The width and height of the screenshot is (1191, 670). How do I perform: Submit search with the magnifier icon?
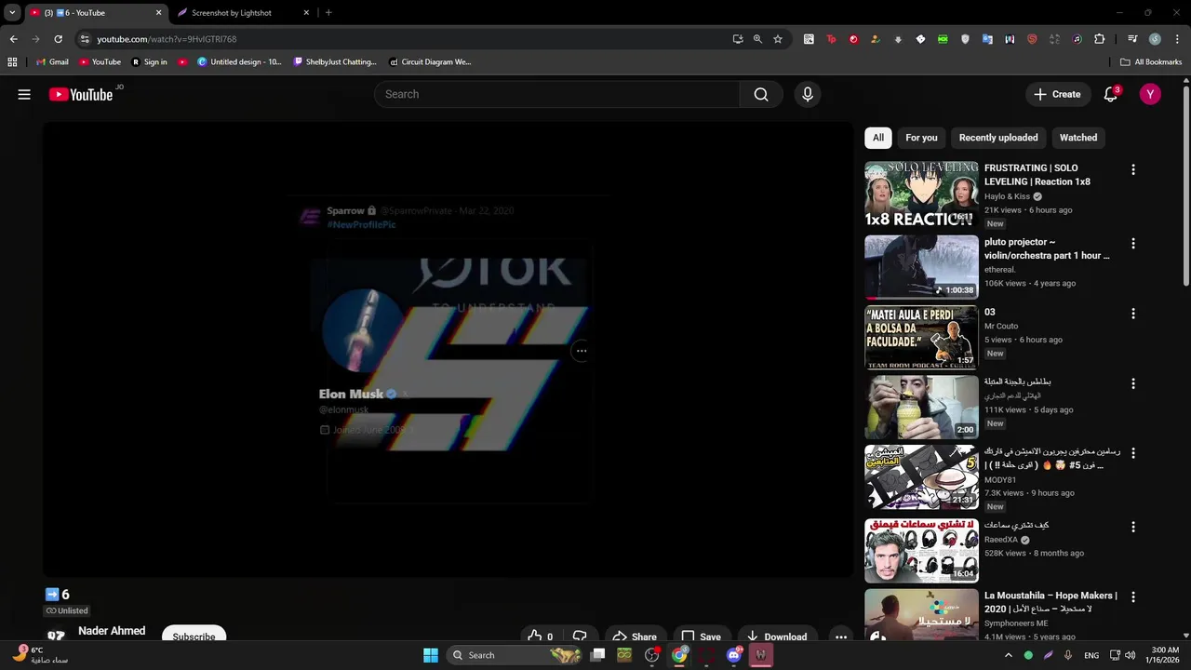pos(761,94)
